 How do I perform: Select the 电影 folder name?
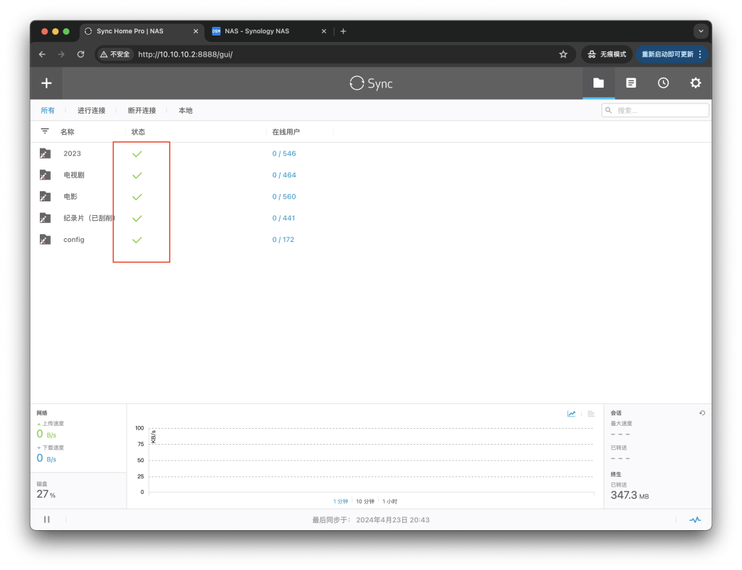[x=70, y=196]
